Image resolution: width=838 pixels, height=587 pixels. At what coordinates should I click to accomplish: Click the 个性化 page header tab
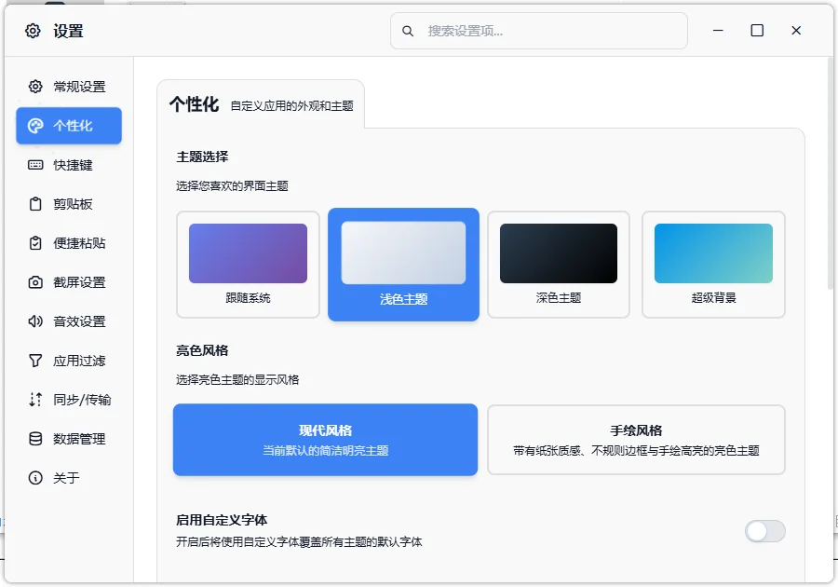tap(261, 104)
